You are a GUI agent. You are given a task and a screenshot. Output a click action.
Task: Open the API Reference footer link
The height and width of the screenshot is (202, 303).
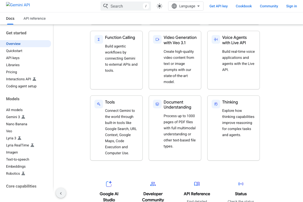coord(197,194)
